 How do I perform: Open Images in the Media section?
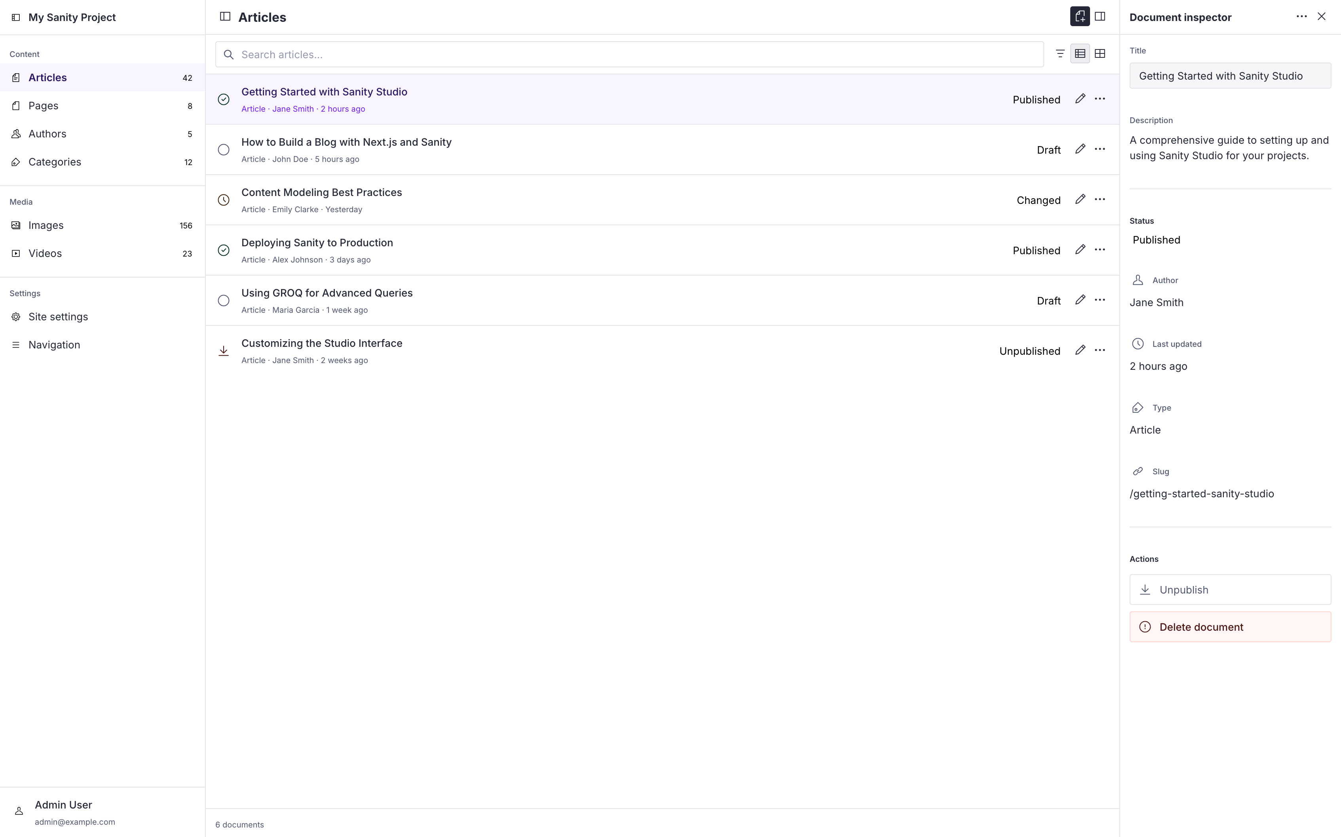(103, 225)
